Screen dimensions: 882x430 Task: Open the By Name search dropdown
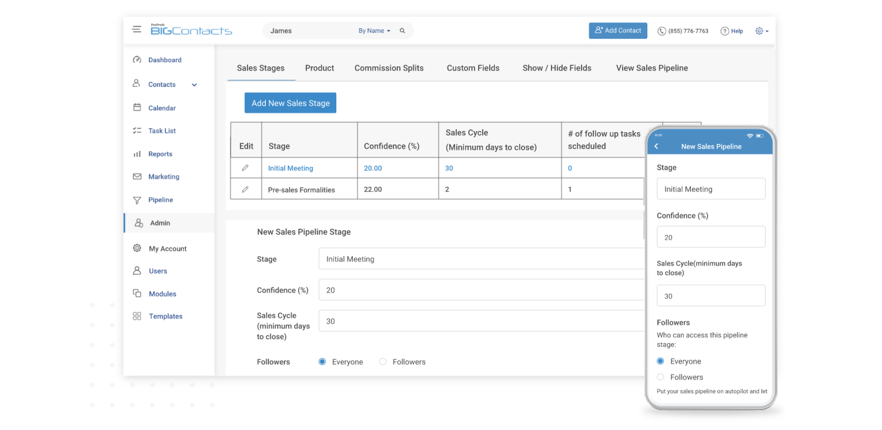tap(374, 31)
